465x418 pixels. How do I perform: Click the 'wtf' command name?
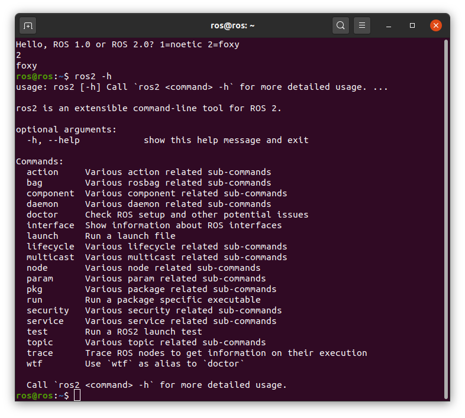[34, 364]
